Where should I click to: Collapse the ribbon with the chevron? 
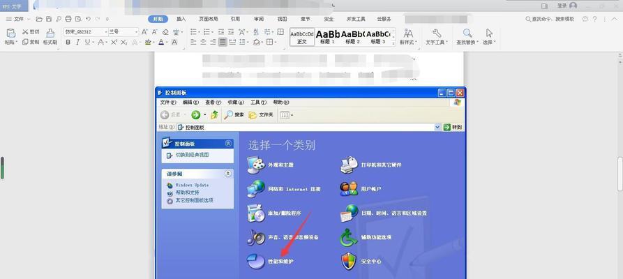[x=613, y=19]
